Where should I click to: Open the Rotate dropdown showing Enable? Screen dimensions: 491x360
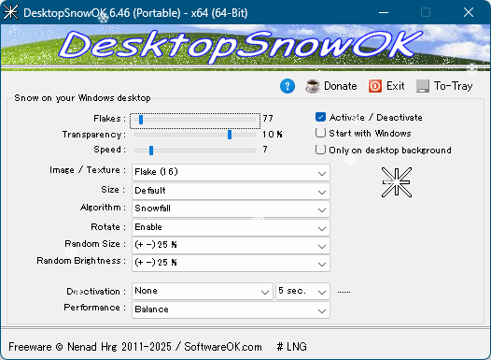click(x=231, y=227)
